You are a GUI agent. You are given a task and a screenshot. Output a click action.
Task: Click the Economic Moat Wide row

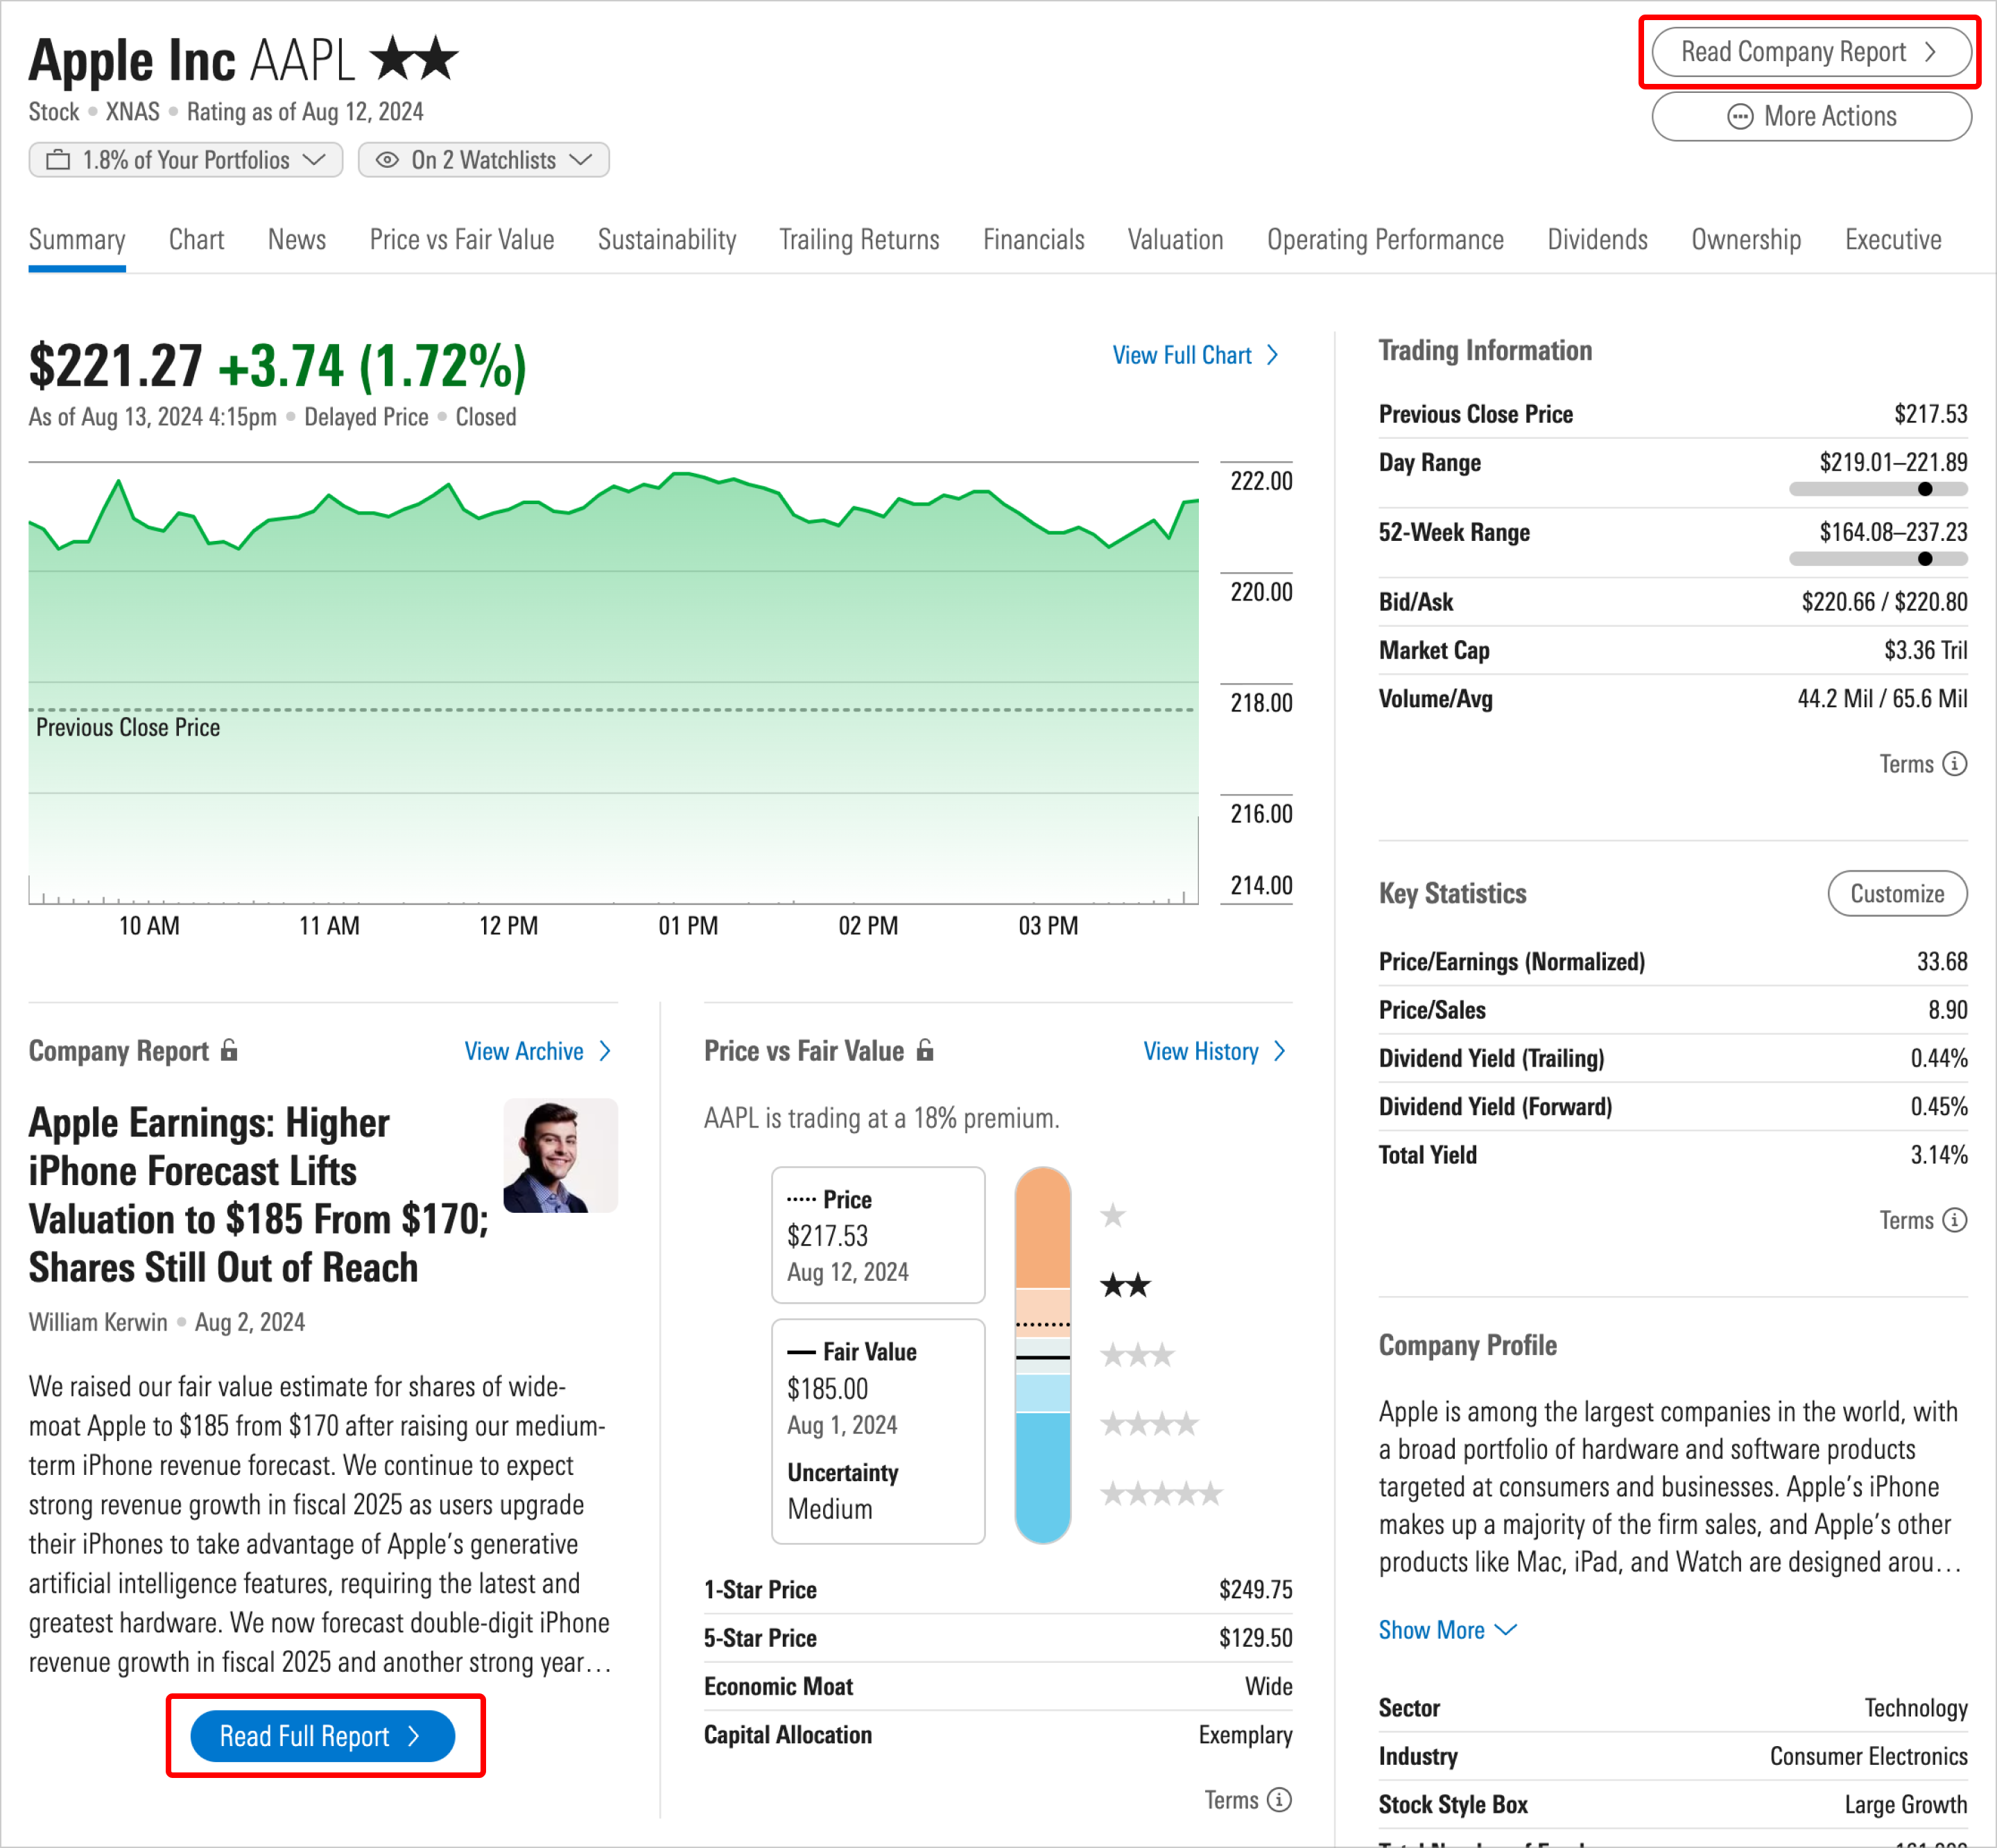point(998,1687)
